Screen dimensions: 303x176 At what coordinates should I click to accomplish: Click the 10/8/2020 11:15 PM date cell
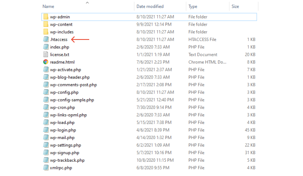tap(155, 160)
